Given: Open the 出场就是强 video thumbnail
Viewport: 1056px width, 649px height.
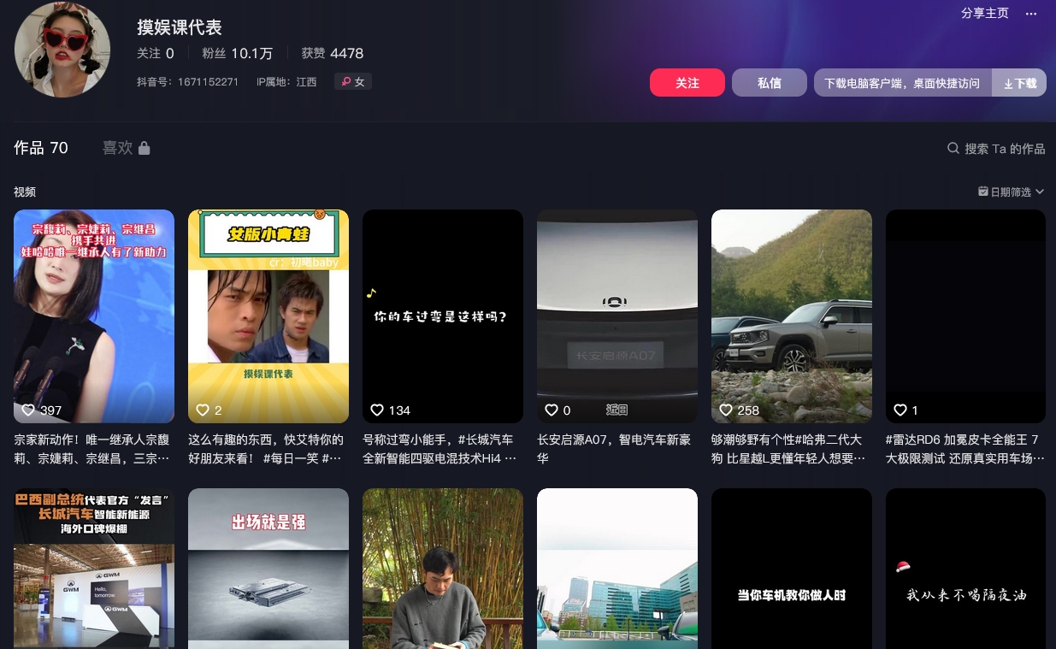Looking at the screenshot, I should click(268, 569).
